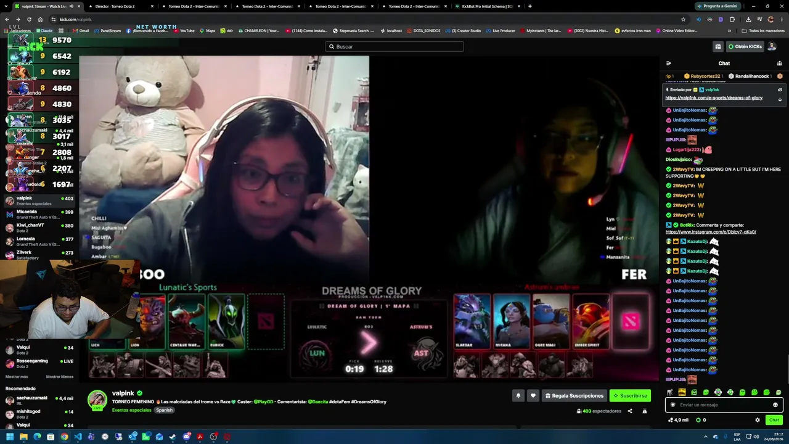Collapse followed list with Mostrar Menos
Viewport: 789px width, 444px height.
(x=60, y=377)
